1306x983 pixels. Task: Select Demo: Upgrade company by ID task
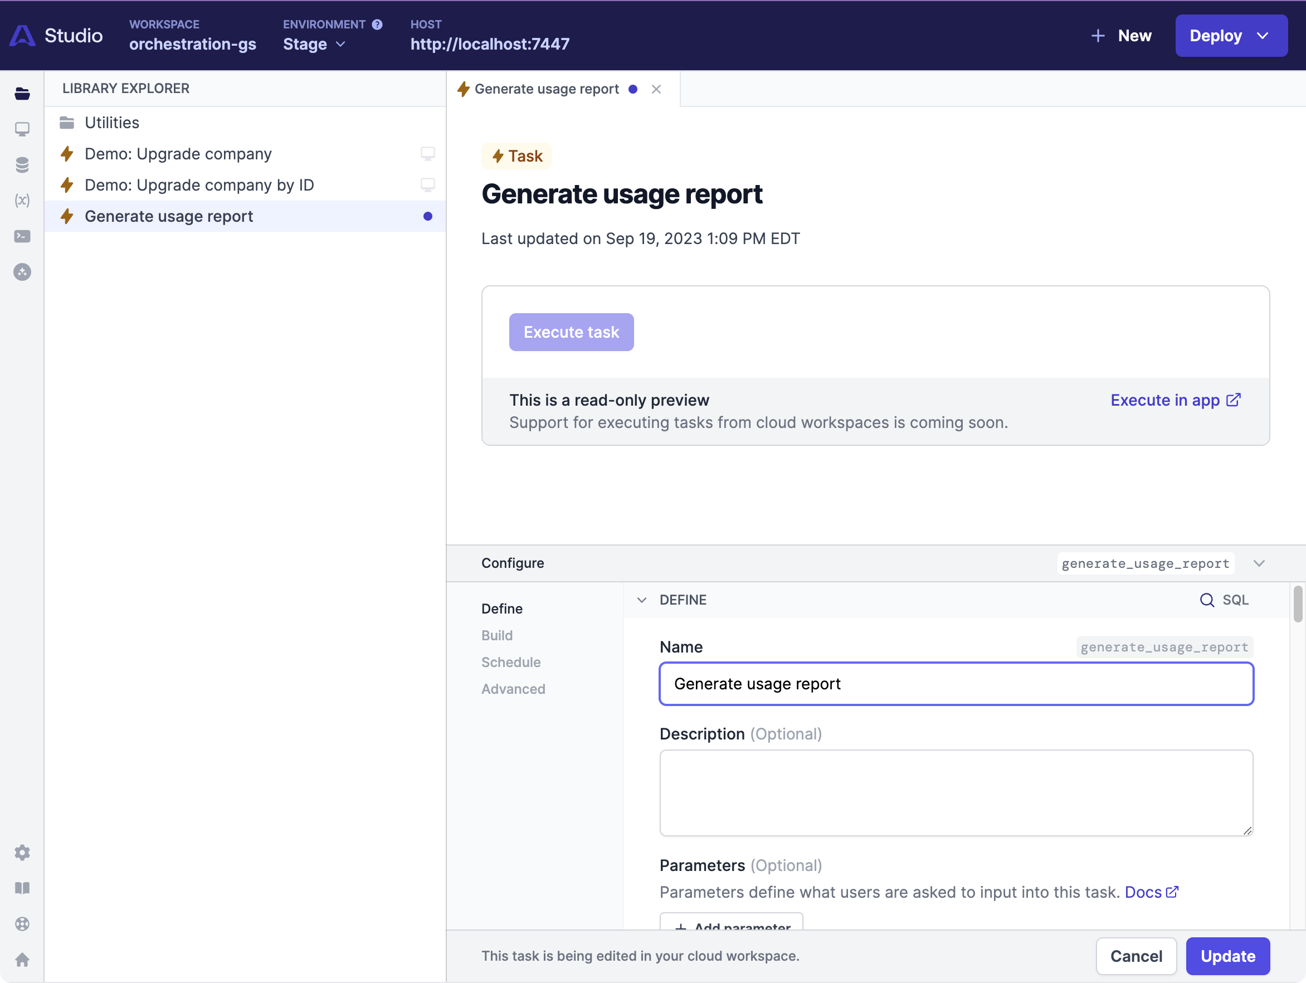246,186
